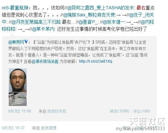The width and height of the screenshot is (168, 133).
Task: Open the 6月3日 15:00 timestamp link
Action: tap(20, 111)
